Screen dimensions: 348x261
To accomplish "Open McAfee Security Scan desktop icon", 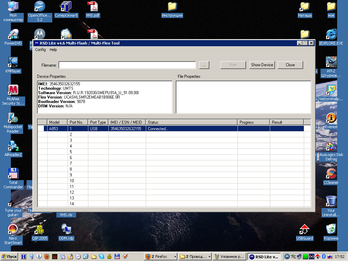I will click(13, 95).
